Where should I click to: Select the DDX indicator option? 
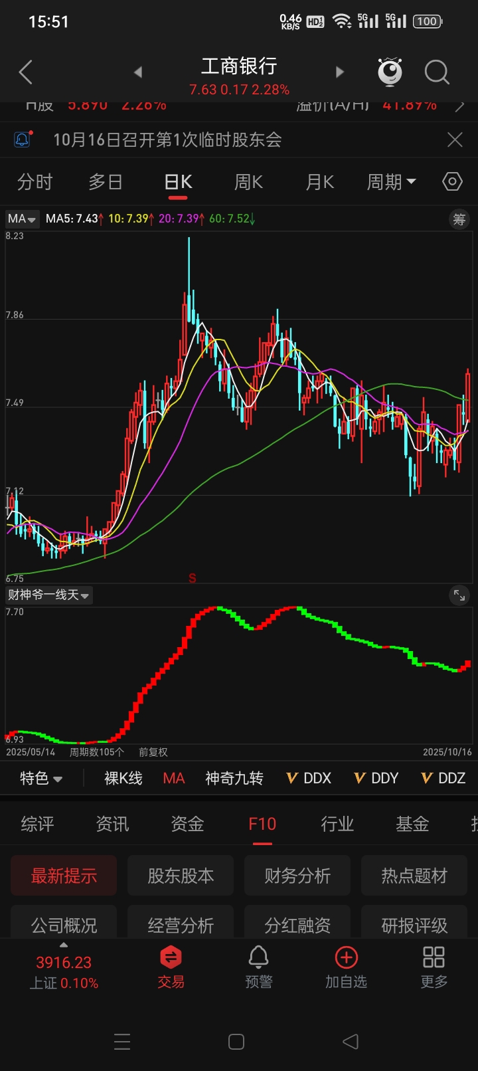[309, 778]
